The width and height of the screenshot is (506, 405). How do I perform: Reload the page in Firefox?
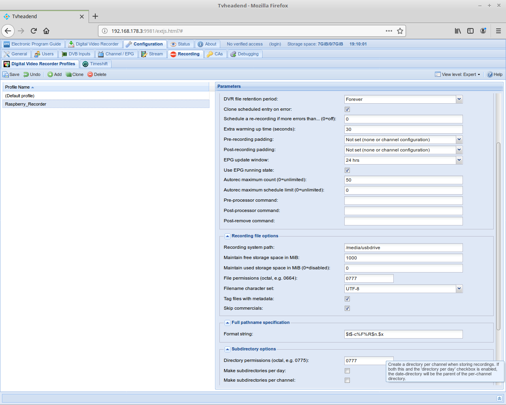tap(34, 31)
